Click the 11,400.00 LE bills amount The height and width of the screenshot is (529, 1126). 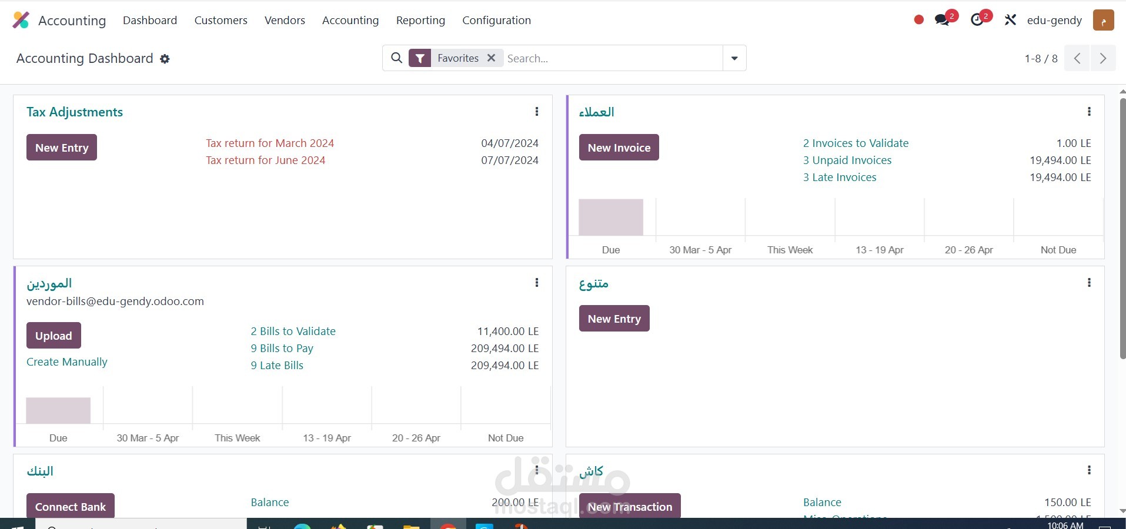click(x=508, y=331)
